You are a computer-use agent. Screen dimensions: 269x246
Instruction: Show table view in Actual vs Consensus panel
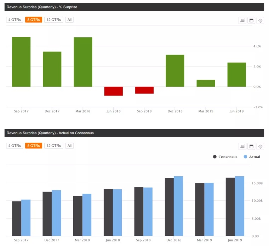[251, 147]
